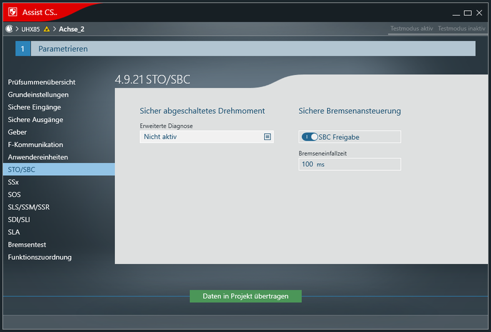The width and height of the screenshot is (491, 332).
Task: Switch to Testmodus aktiv tab
Action: (x=411, y=29)
